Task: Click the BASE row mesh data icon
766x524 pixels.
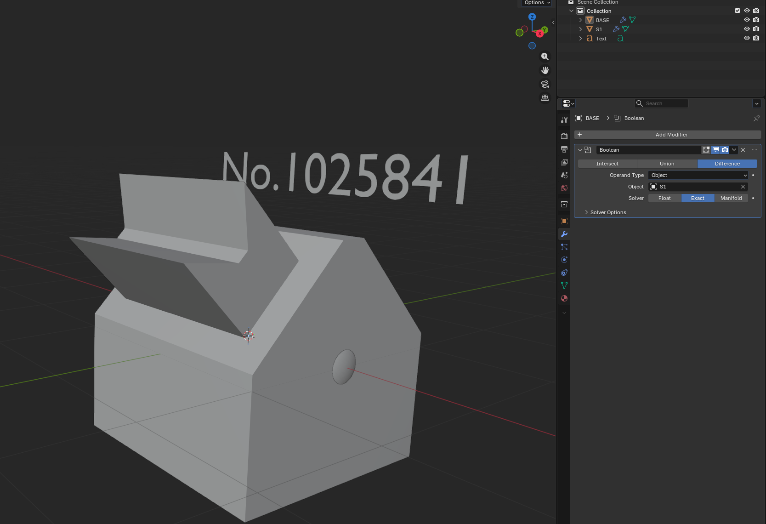Action: pos(632,20)
